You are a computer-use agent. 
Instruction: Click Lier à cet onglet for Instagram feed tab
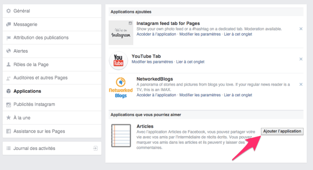pyautogui.click(x=238, y=34)
